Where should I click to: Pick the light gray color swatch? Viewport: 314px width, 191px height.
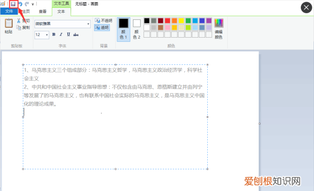(153, 27)
